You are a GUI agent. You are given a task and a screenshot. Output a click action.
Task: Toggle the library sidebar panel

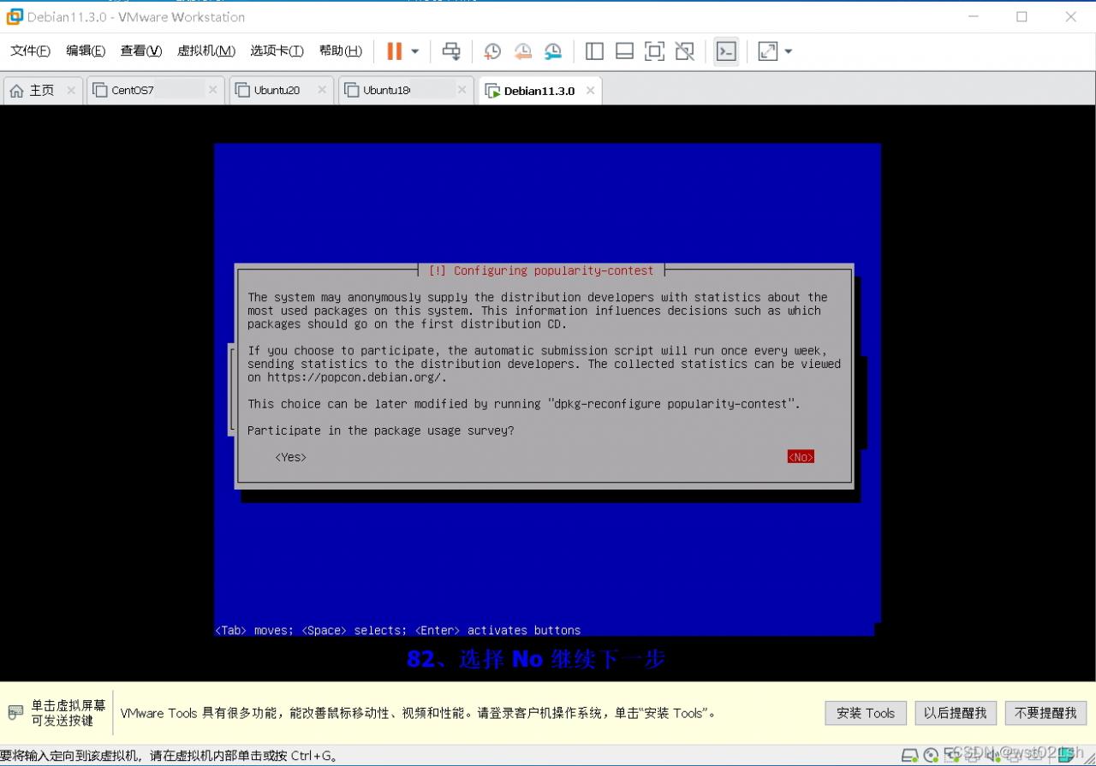(594, 51)
